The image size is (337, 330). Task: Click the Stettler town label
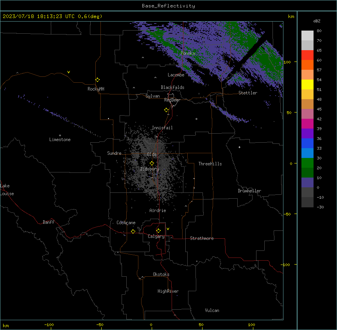pyautogui.click(x=248, y=93)
